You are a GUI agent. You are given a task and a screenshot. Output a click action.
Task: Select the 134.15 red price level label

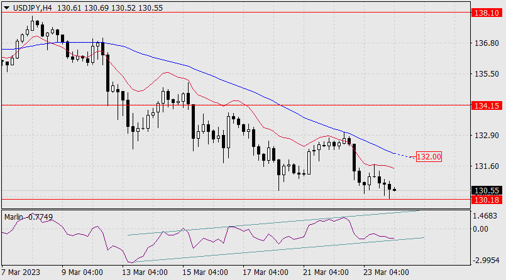[x=487, y=105]
